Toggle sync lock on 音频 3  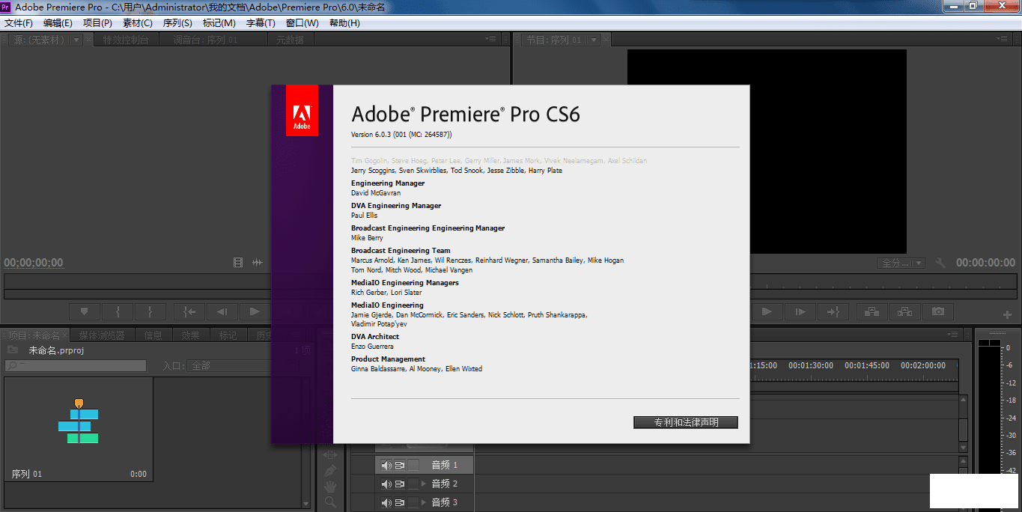click(400, 502)
